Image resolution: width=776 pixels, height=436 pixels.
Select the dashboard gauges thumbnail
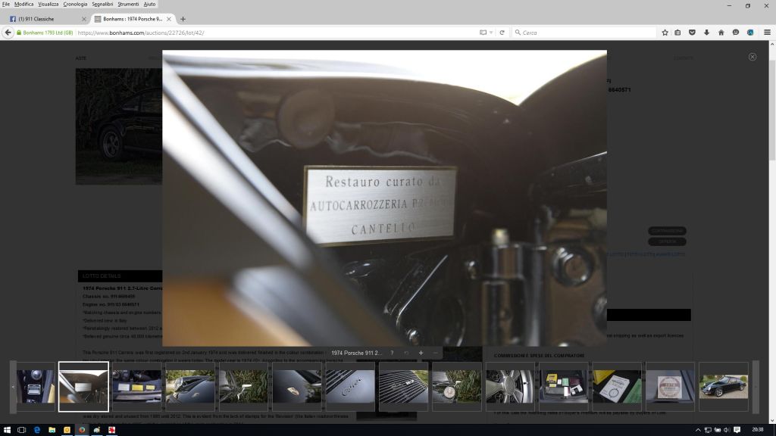pos(35,387)
